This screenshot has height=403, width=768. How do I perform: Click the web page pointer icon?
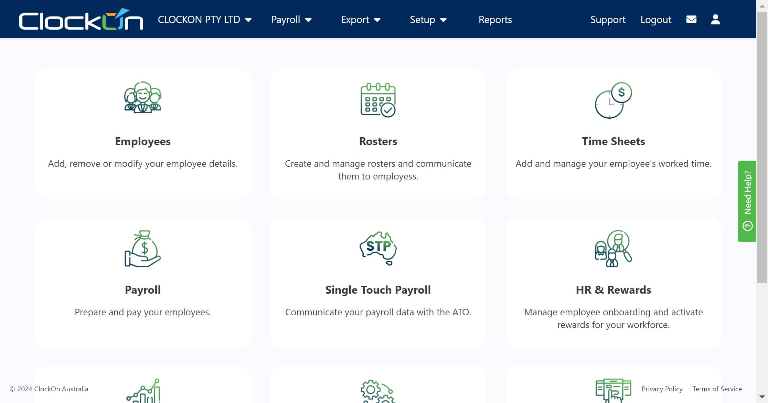(614, 391)
